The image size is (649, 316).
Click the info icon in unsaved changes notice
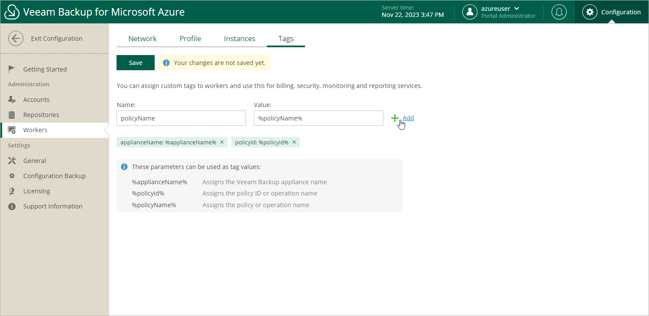click(166, 63)
